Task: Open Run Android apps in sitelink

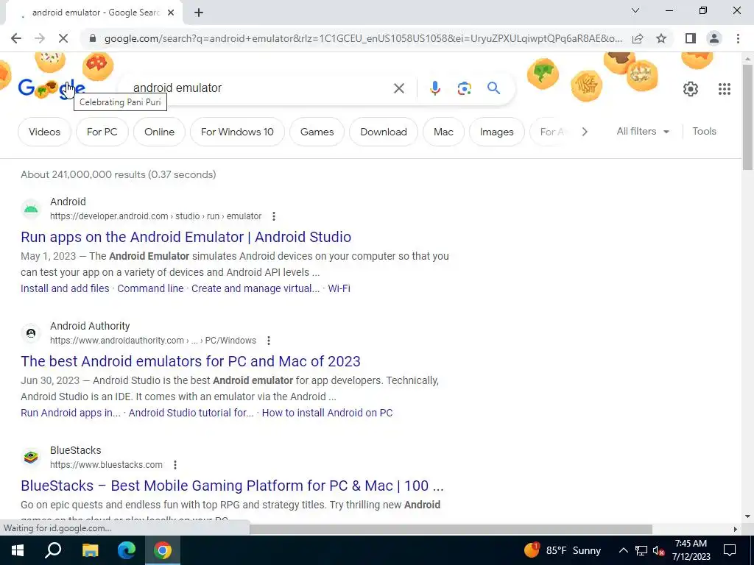Action: pos(71,413)
